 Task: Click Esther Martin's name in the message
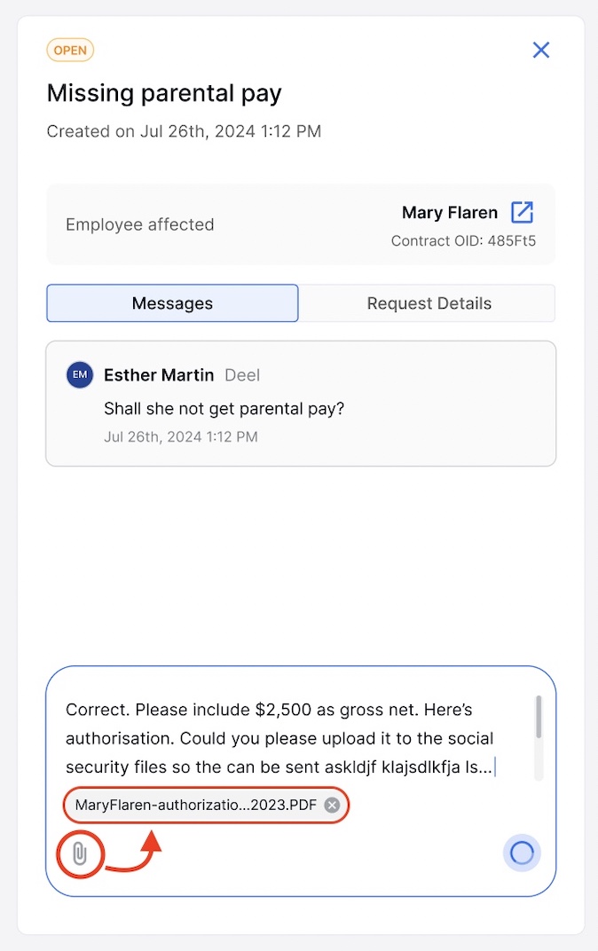coord(159,375)
